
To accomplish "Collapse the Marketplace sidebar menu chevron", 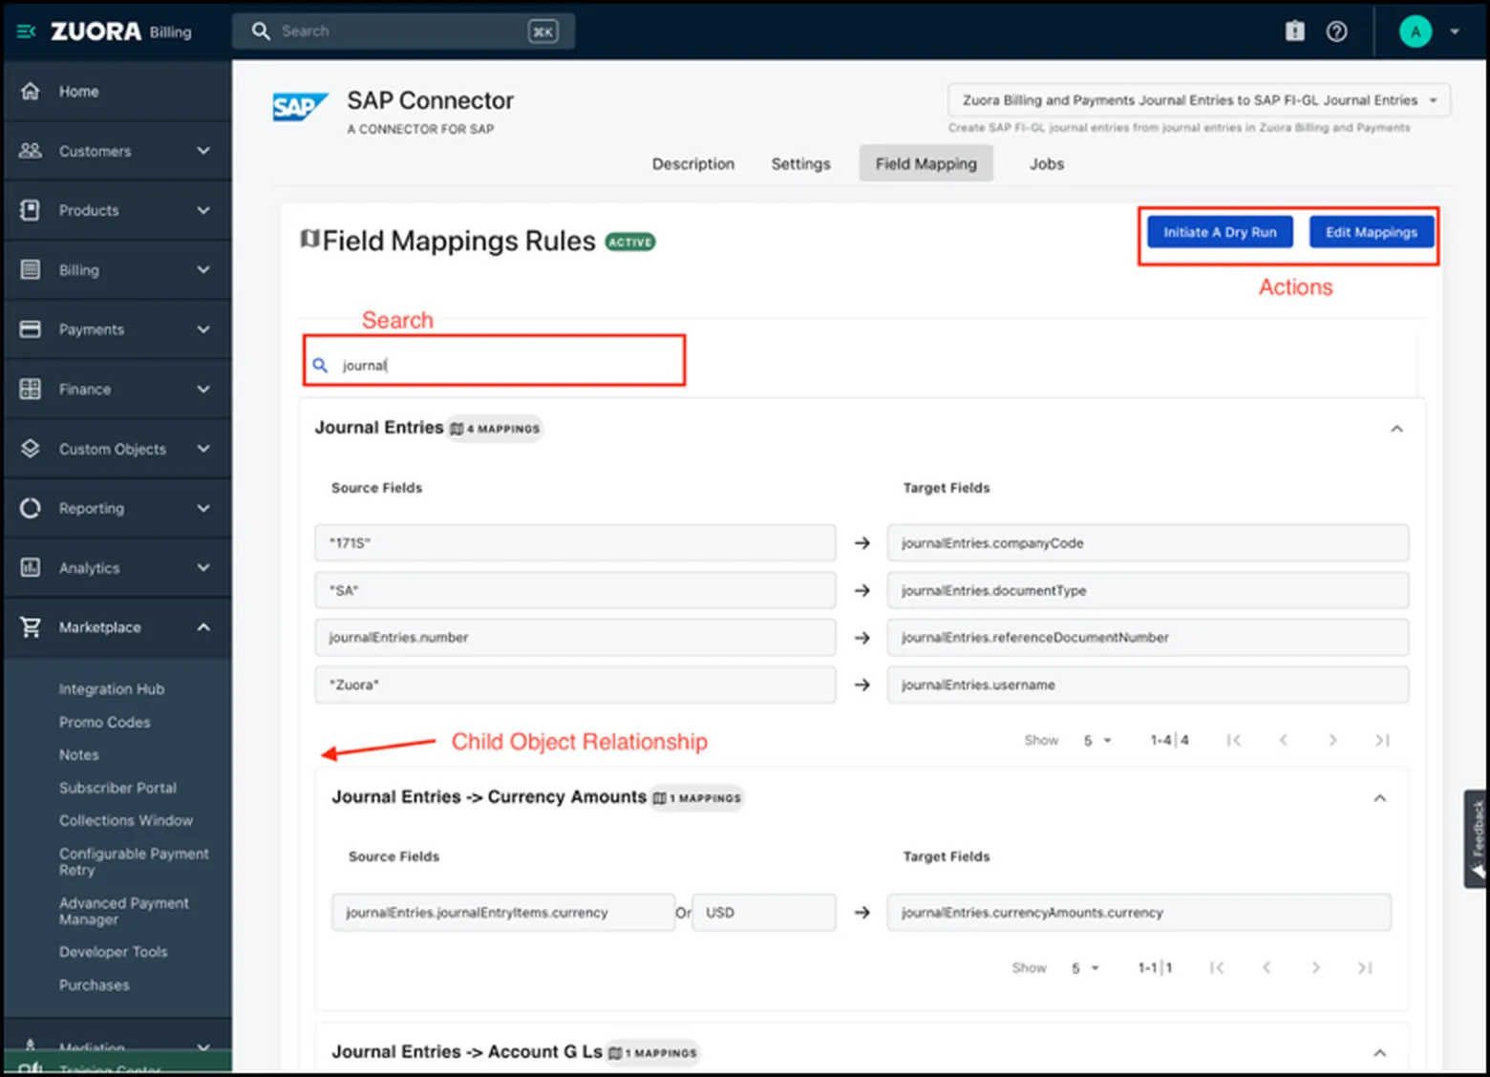I will 203,627.
